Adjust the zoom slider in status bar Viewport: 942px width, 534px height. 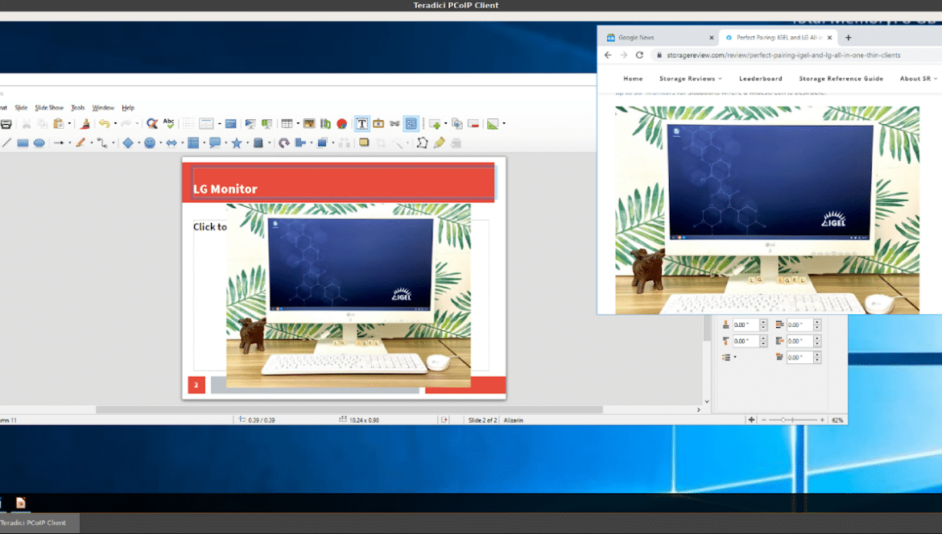pyautogui.click(x=783, y=420)
